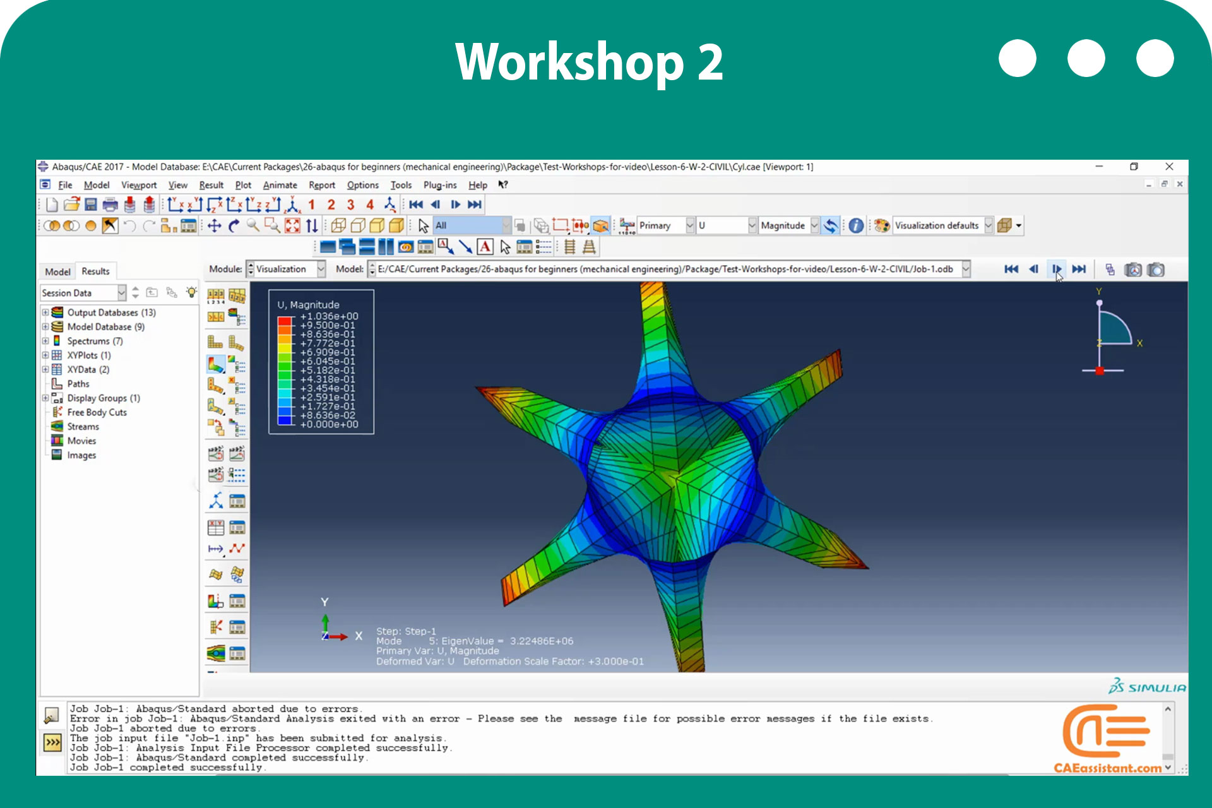Image resolution: width=1212 pixels, height=808 pixels.
Task: Click the Auto-Fit View icon
Action: coord(292,225)
